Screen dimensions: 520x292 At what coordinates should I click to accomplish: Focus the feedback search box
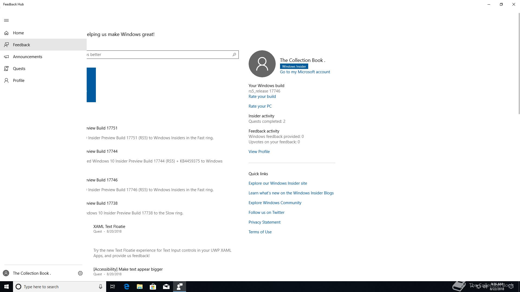pos(162,55)
